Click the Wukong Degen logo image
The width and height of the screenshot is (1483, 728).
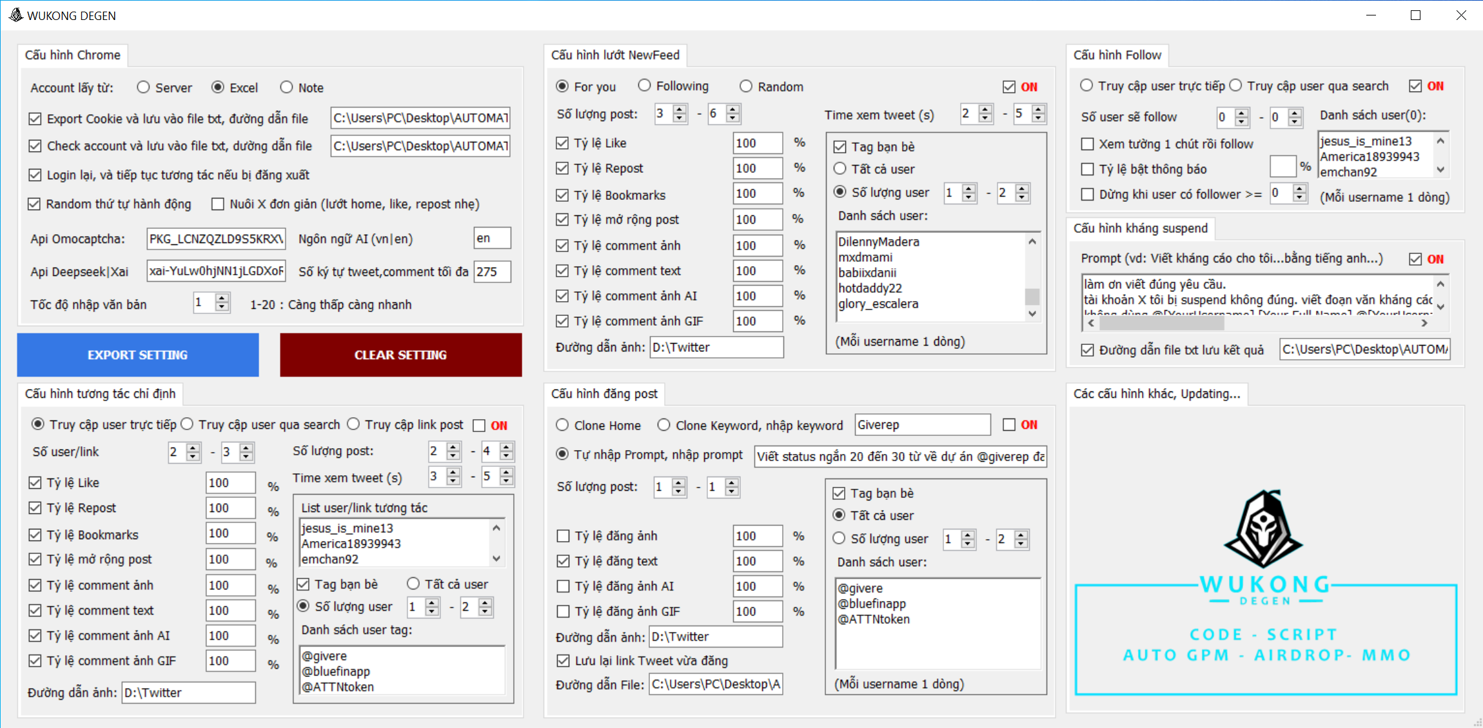pos(1265,590)
